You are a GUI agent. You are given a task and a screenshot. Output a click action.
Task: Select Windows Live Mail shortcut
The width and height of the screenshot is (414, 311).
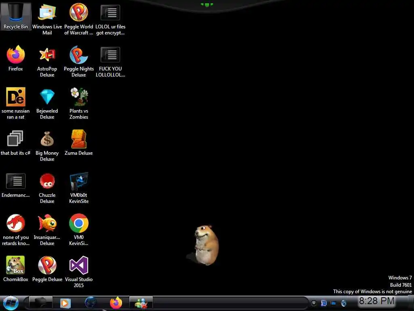click(47, 19)
